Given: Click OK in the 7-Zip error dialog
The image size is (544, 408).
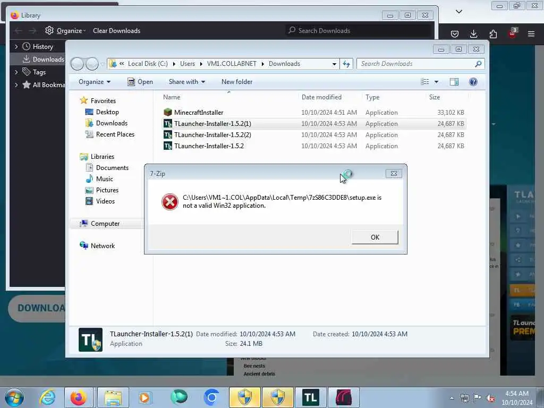Looking at the screenshot, I should coord(375,237).
